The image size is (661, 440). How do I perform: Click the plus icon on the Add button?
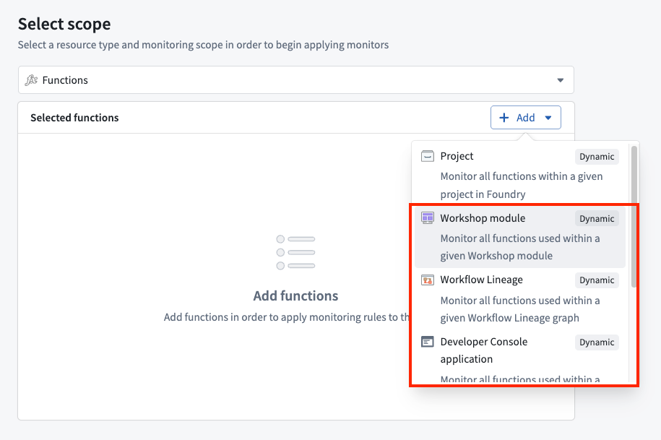[x=504, y=118]
